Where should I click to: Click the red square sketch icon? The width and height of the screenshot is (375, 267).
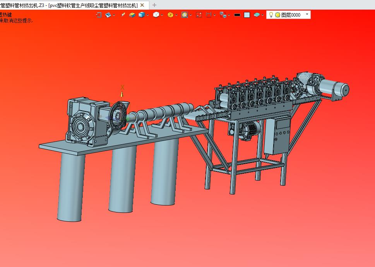click(x=199, y=15)
